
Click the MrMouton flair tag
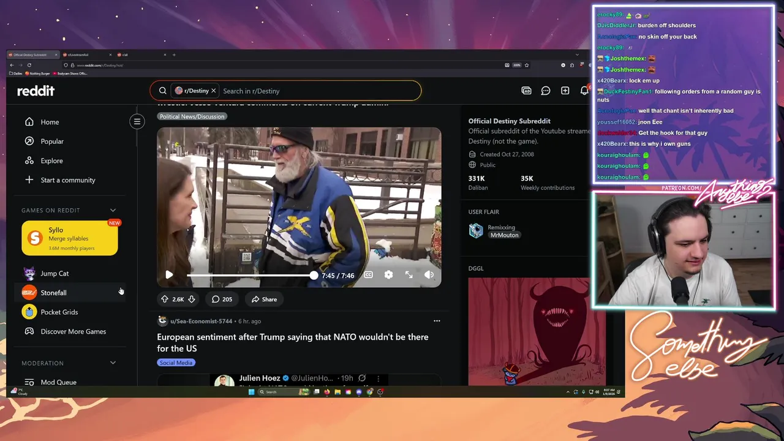tap(505, 235)
